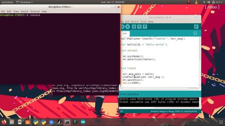225x126 pixels.
Task: Click the ros::Publisher chatter line
Action: coord(153,39)
